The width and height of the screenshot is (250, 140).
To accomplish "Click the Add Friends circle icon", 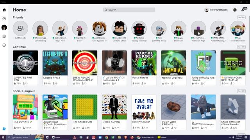I will click(x=20, y=28).
